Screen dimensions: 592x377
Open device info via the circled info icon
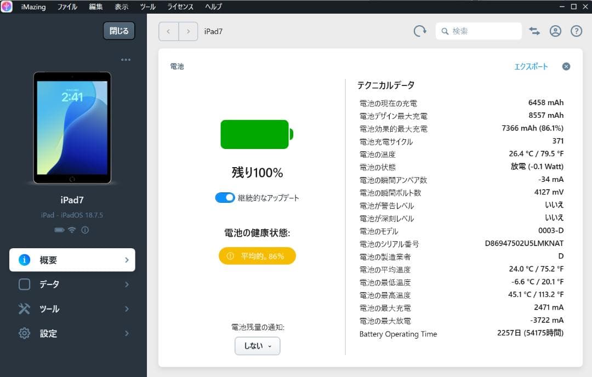pos(84,230)
